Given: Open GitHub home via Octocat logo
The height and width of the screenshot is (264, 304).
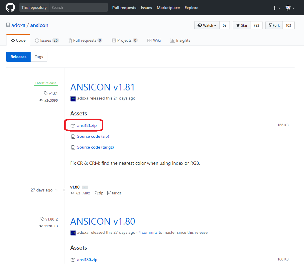Looking at the screenshot, I should tap(10, 8).
